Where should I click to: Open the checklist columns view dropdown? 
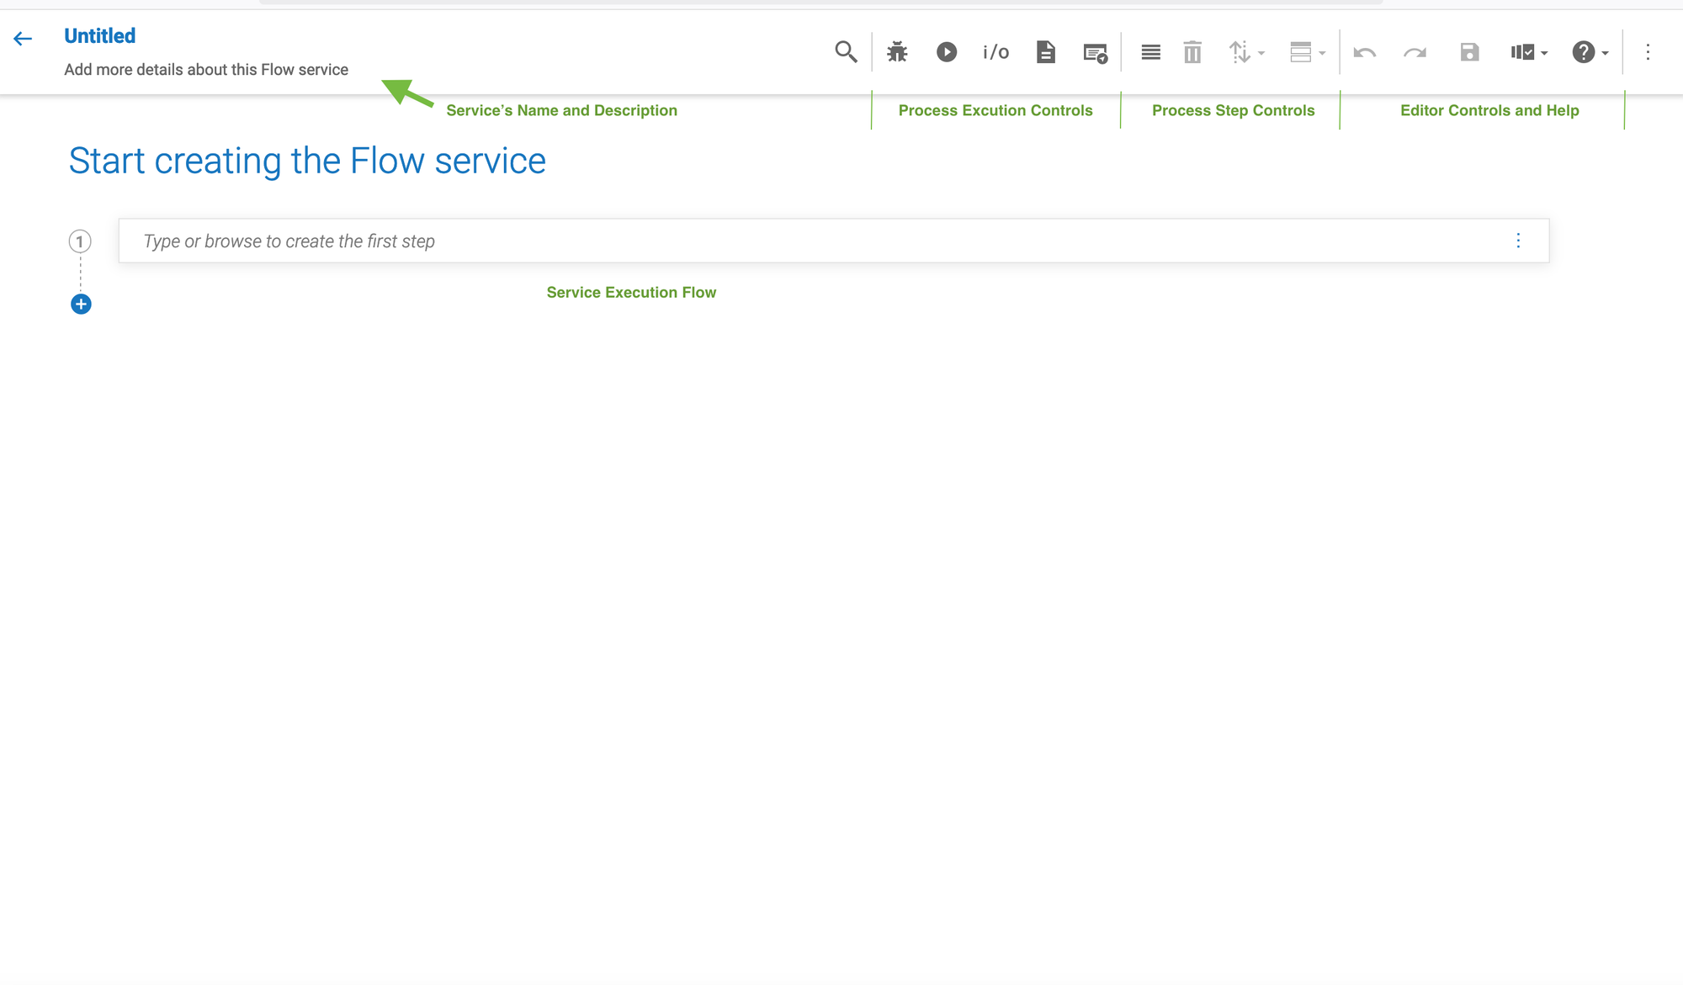pos(1528,52)
